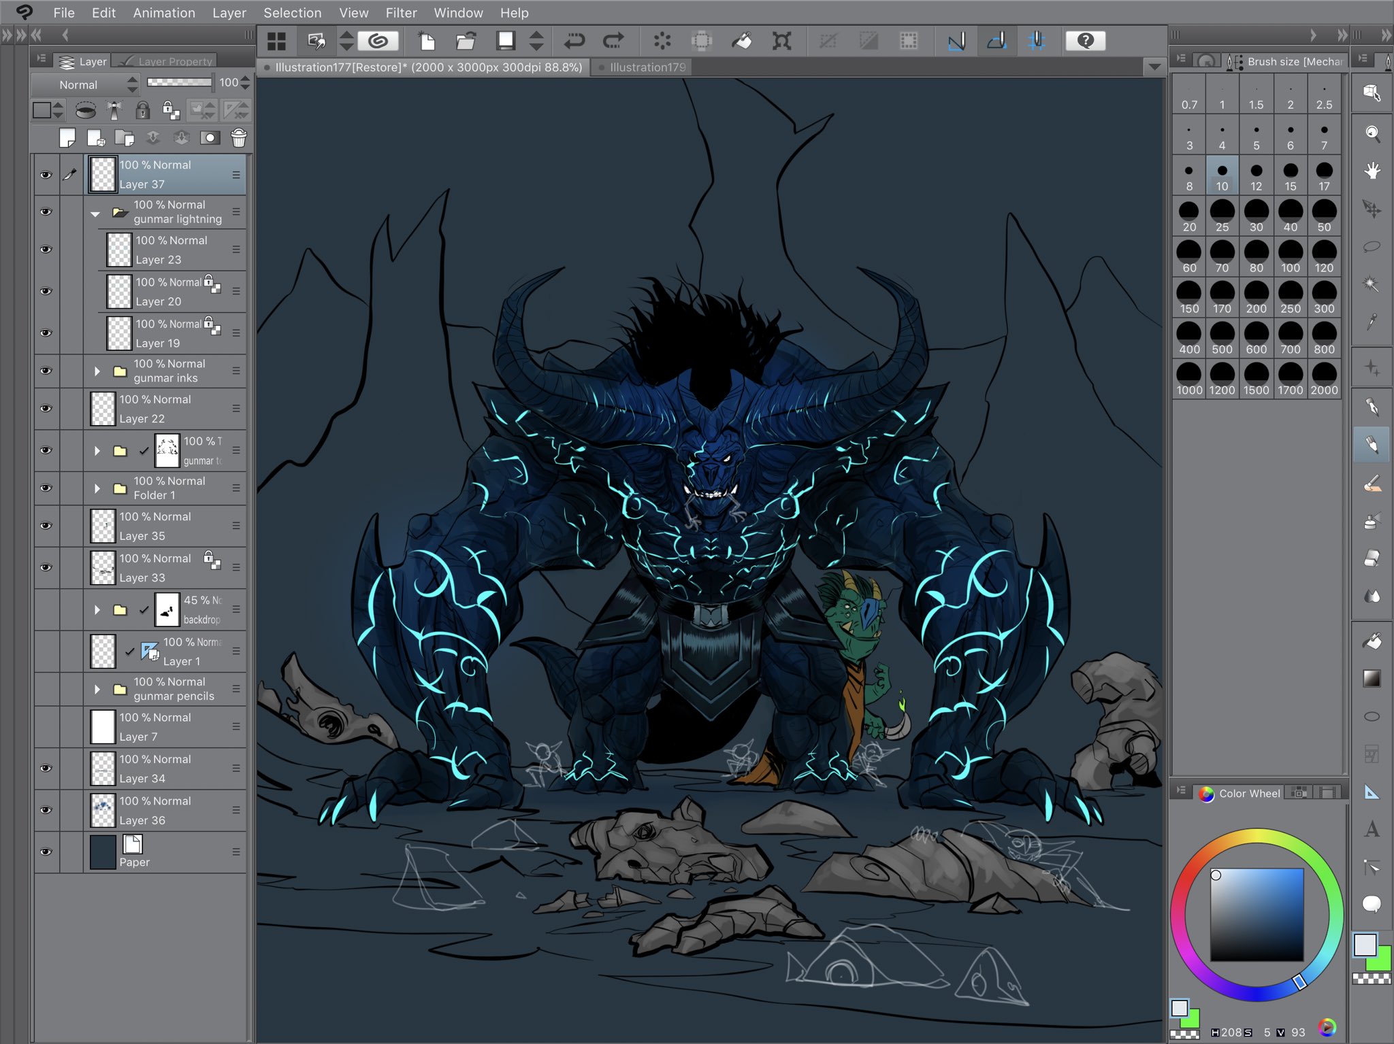The width and height of the screenshot is (1394, 1044).
Task: Click the Create layer mask icon
Action: [210, 138]
